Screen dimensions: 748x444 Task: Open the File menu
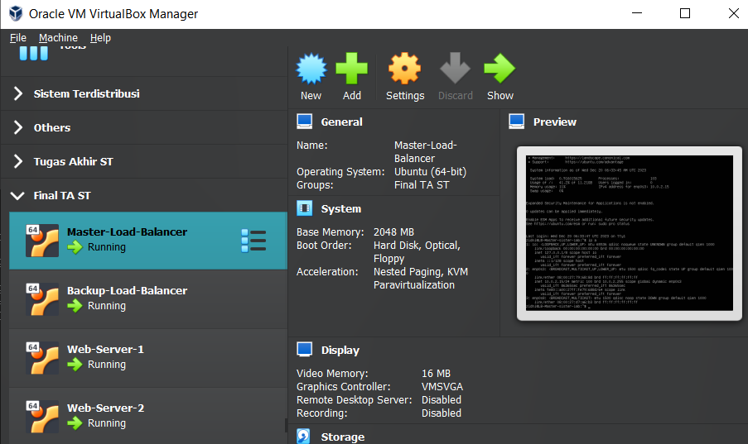(x=18, y=38)
